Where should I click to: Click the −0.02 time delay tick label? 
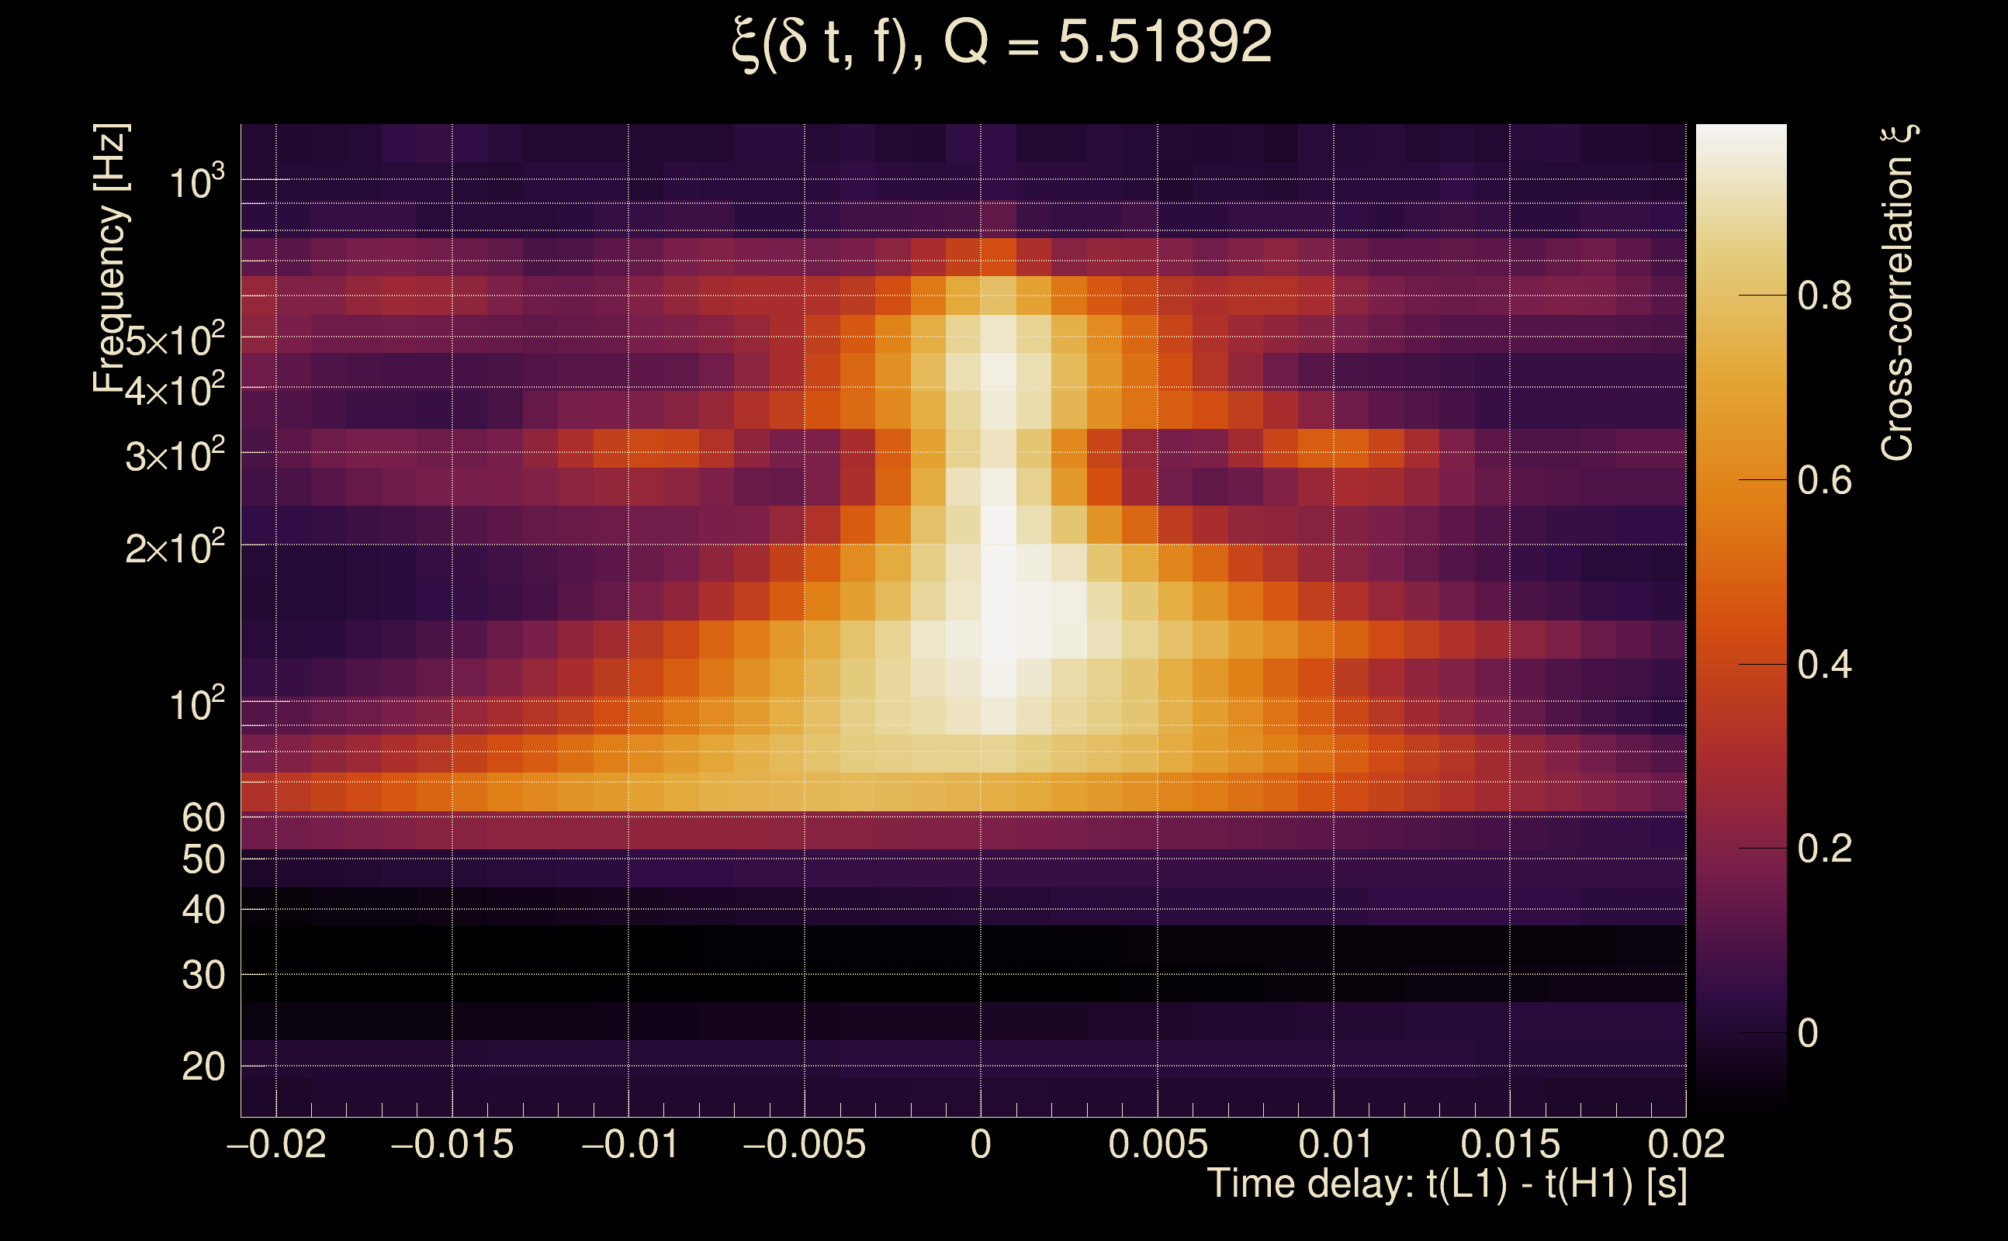point(277,1144)
